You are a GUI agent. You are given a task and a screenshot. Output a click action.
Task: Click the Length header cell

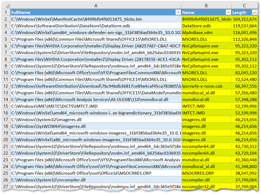[x=244, y=12]
